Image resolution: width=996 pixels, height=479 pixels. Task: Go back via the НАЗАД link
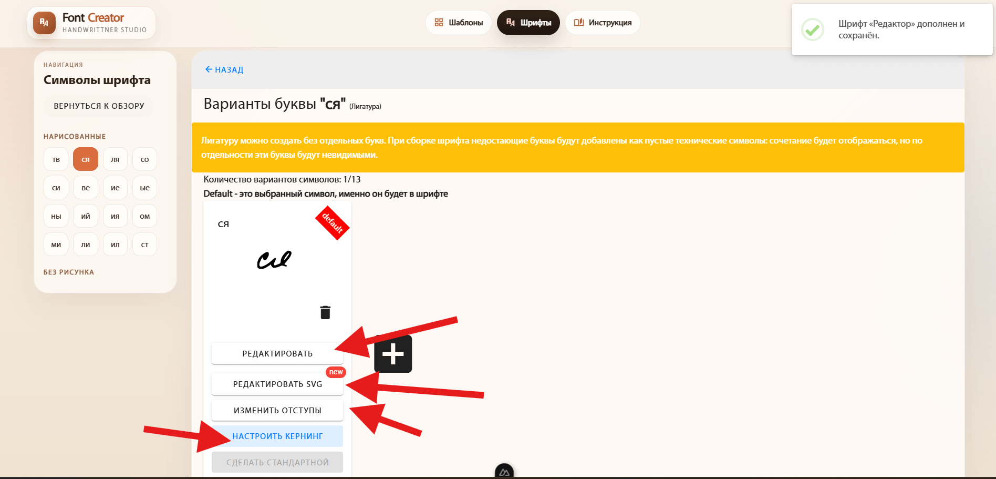224,69
